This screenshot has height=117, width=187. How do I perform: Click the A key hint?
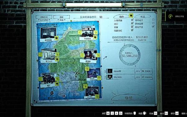tap(116, 113)
